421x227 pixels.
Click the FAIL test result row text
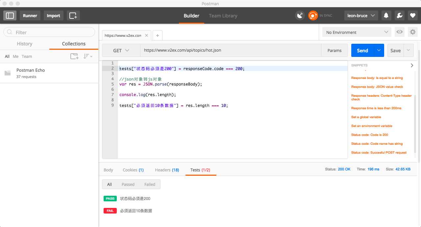(136, 211)
